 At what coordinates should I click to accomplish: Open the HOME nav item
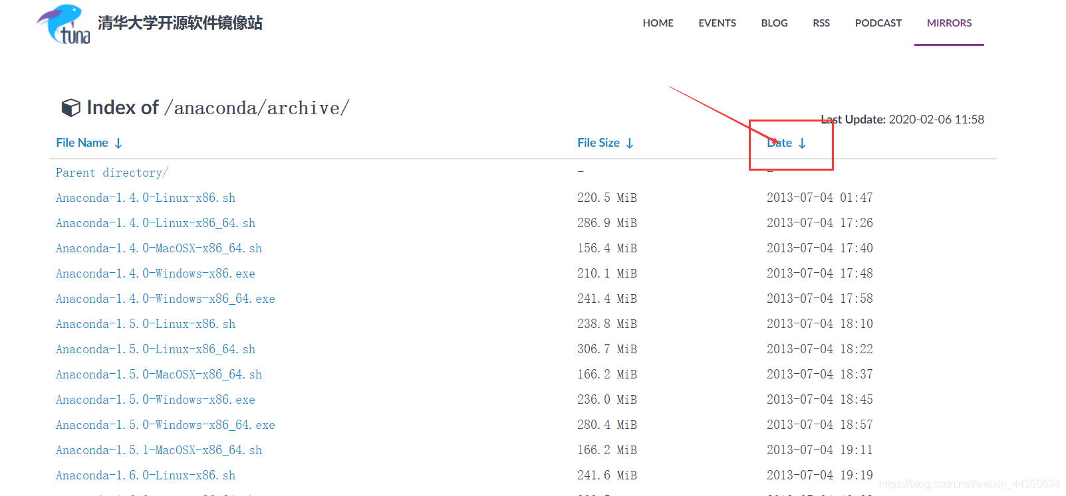point(658,23)
